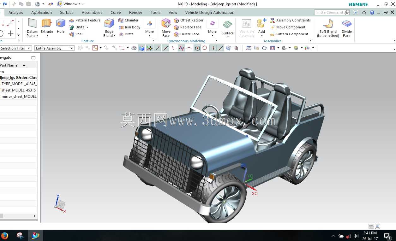Switch to the Analysis tab

tap(16, 13)
